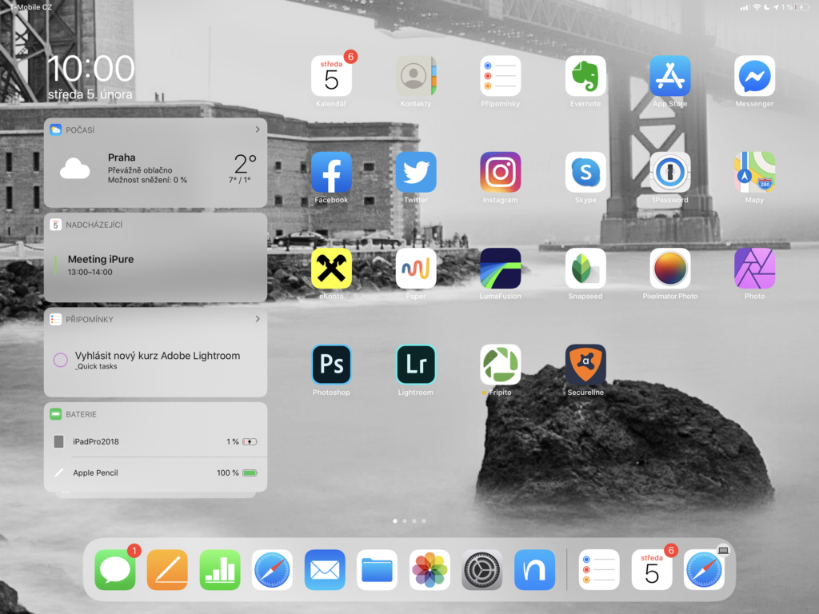Tap the T-Mobile CZ carrier label
819x614 pixels.
(x=30, y=7)
